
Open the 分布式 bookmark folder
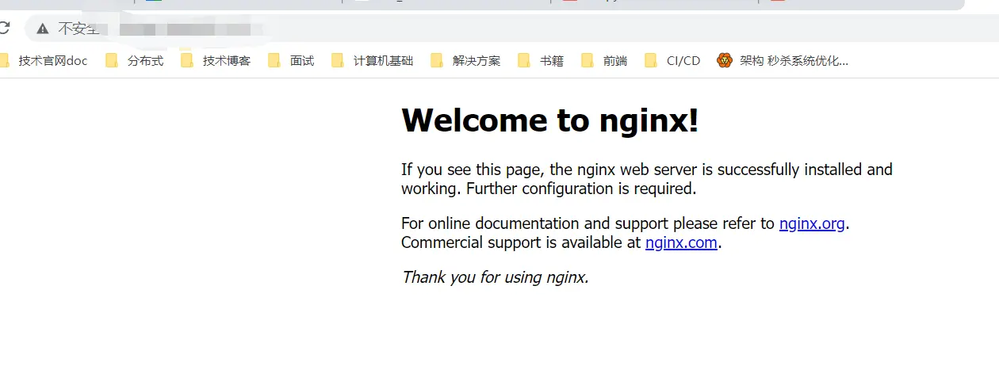[x=135, y=60]
